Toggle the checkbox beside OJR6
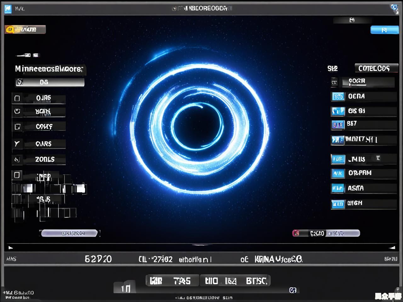Screen dimensions: 403x302 pyautogui.click(x=17, y=98)
